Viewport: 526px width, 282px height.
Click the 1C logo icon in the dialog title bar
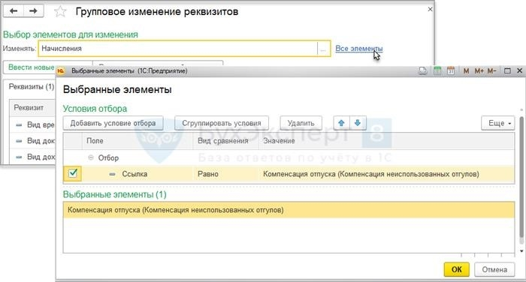click(61, 71)
